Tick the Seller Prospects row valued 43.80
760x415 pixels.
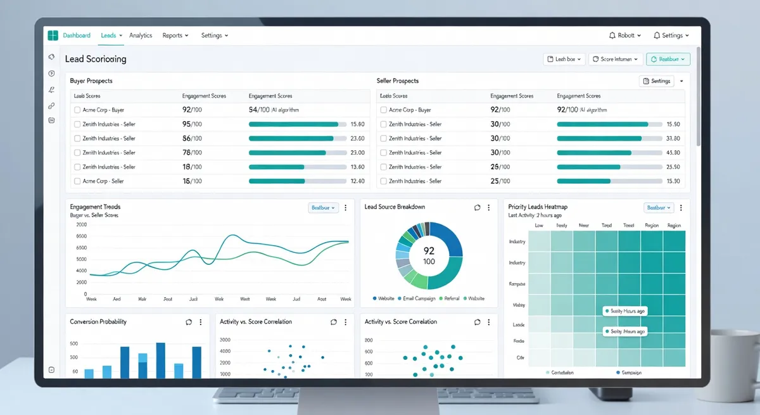coord(383,153)
